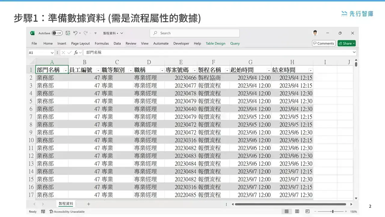Click the formula bar Cancel X icon
This screenshot has width=385, height=217.
coord(63,52)
